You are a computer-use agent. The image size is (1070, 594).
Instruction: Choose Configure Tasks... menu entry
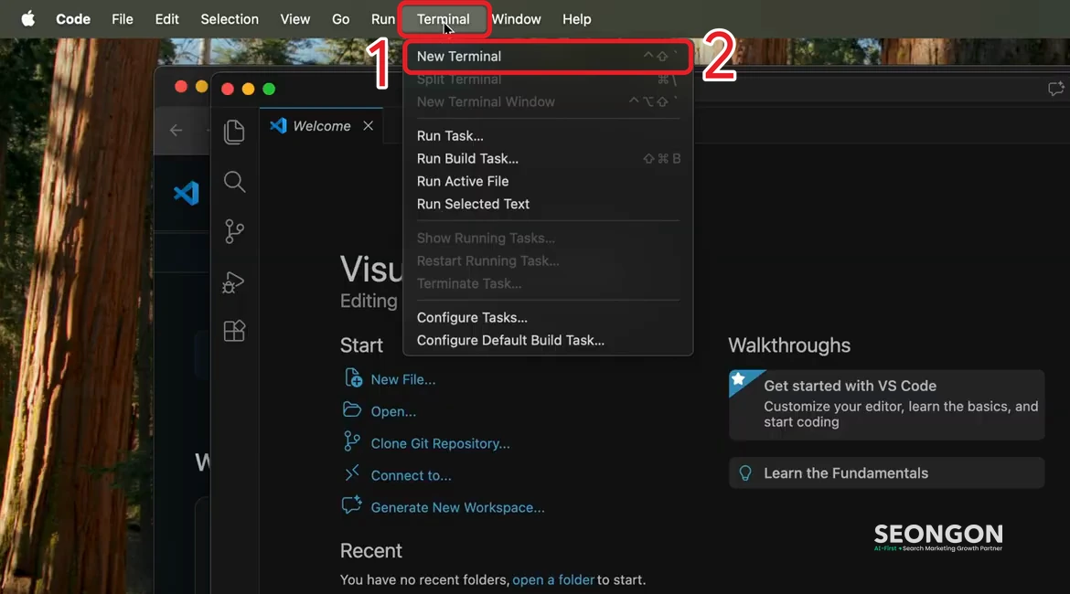point(548,318)
